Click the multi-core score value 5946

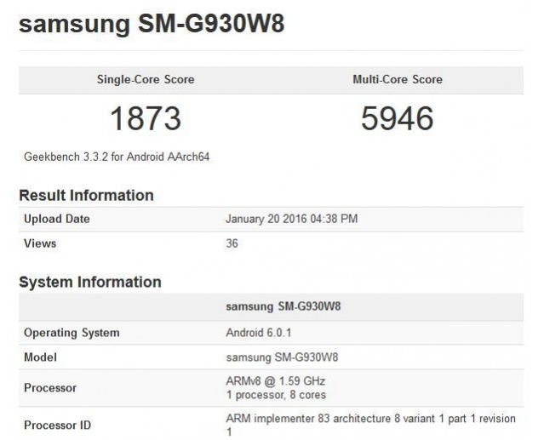(x=397, y=118)
